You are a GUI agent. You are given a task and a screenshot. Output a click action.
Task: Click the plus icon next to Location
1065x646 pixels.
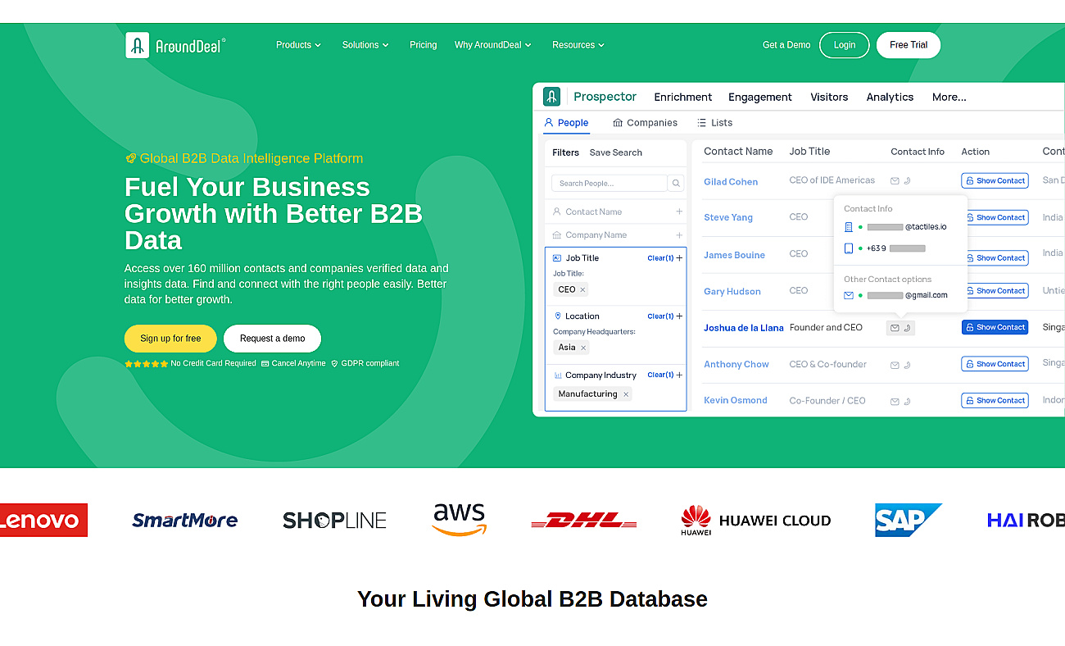click(x=679, y=316)
